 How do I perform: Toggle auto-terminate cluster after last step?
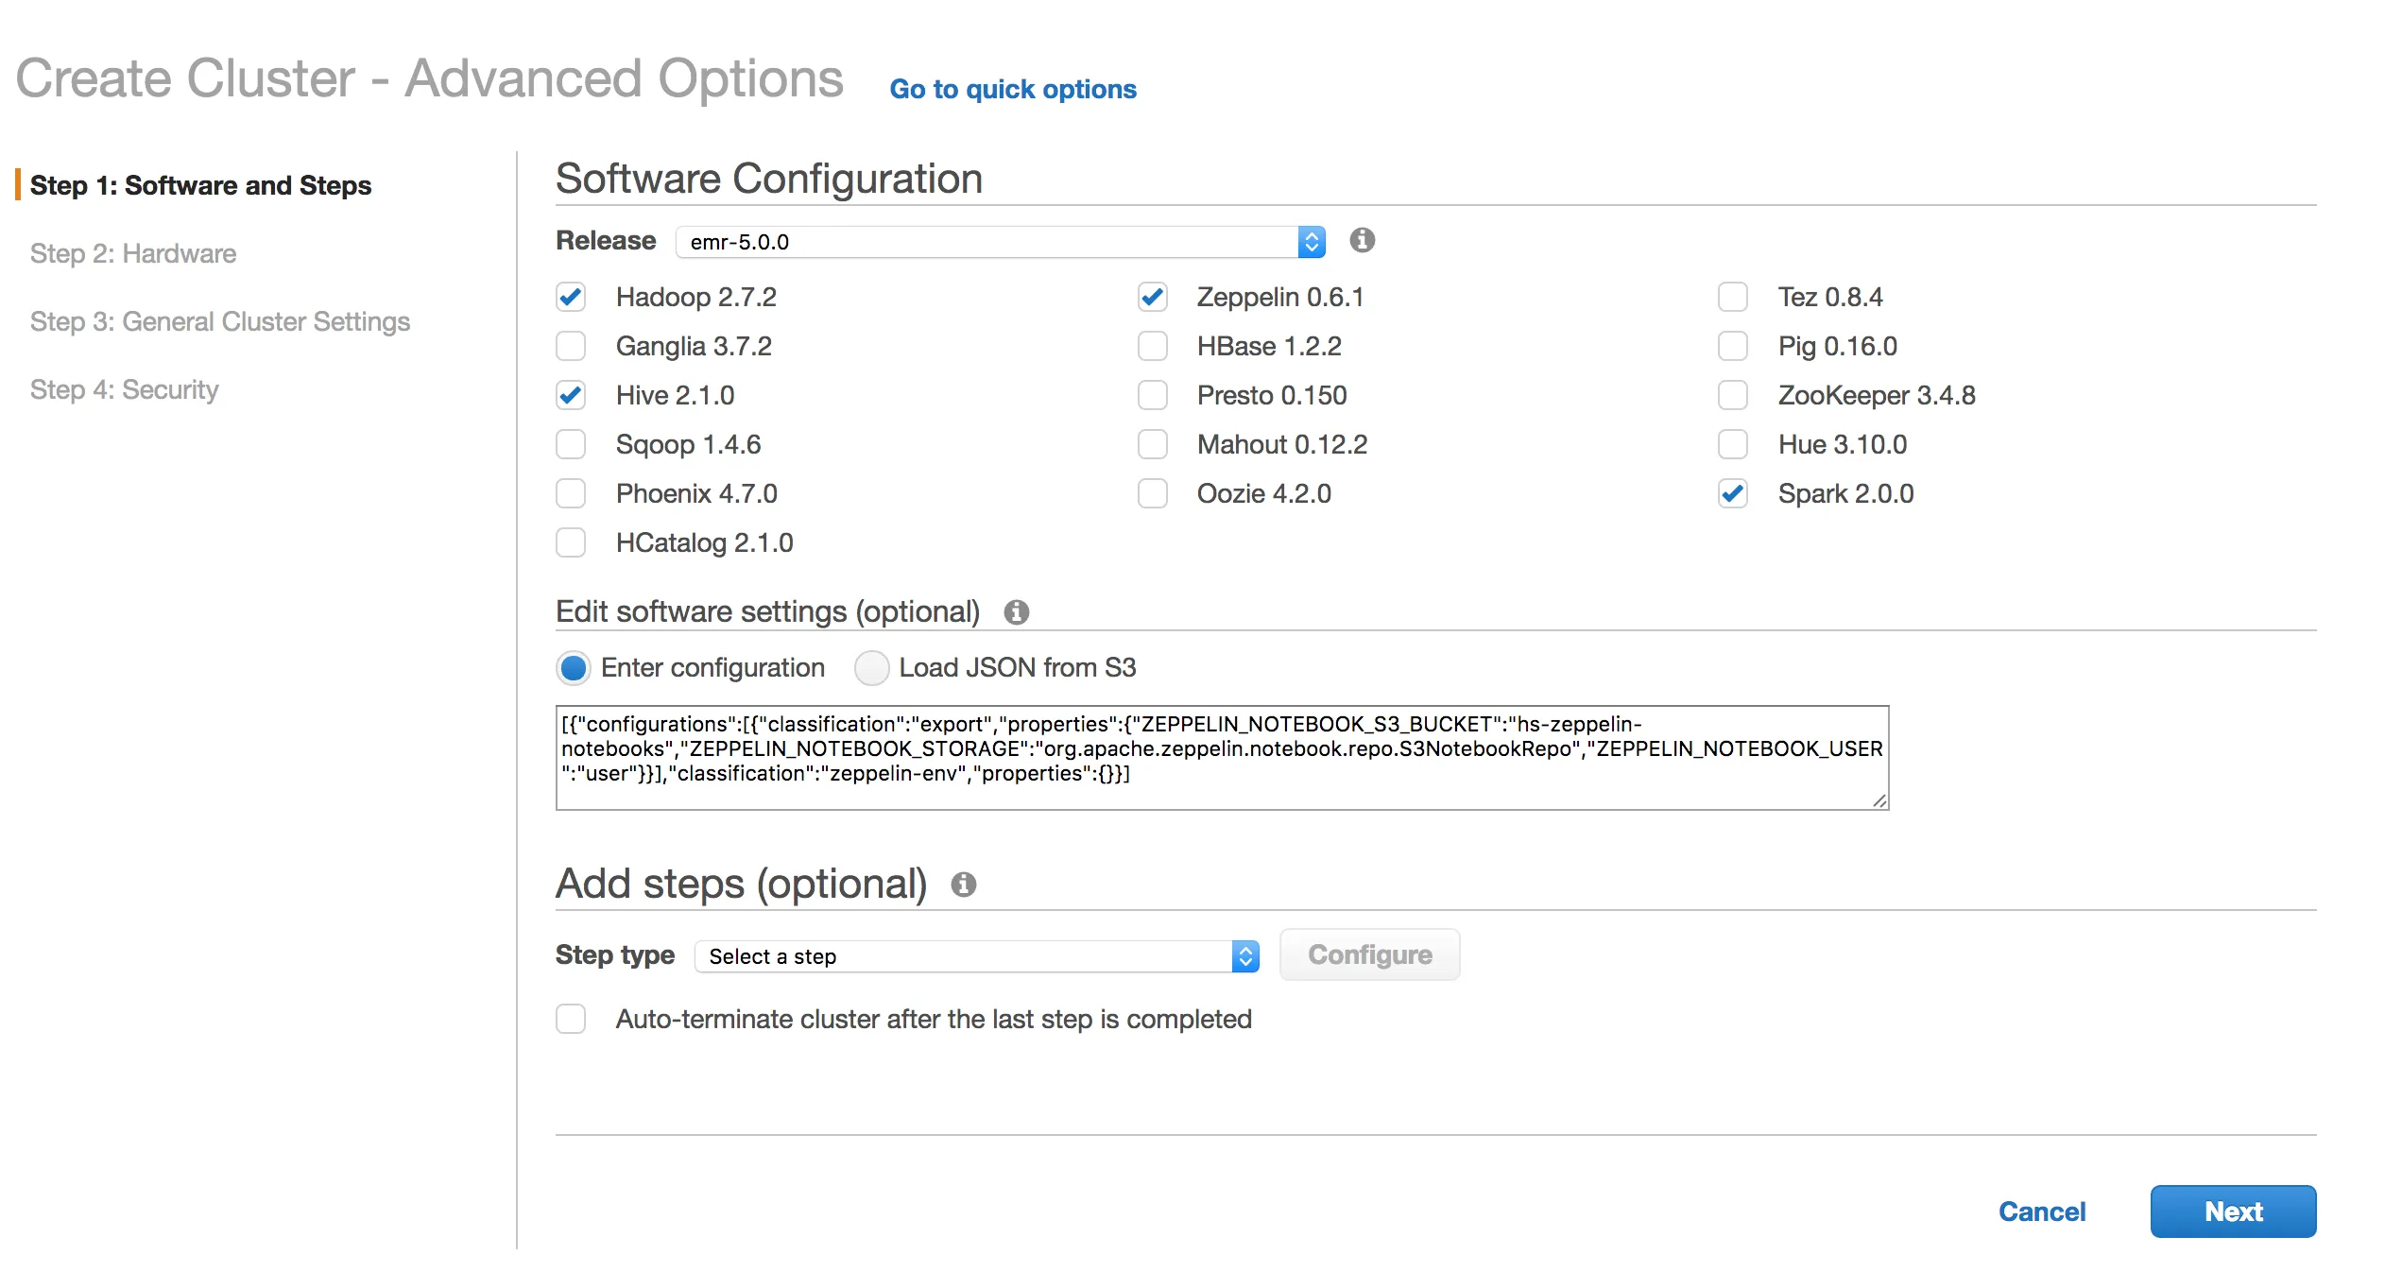pos(571,1019)
